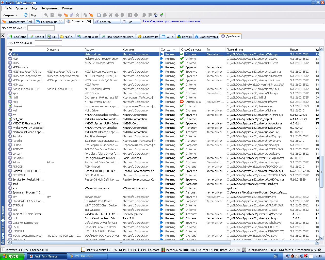Click the Вид button in the toolbar

click(34, 15)
